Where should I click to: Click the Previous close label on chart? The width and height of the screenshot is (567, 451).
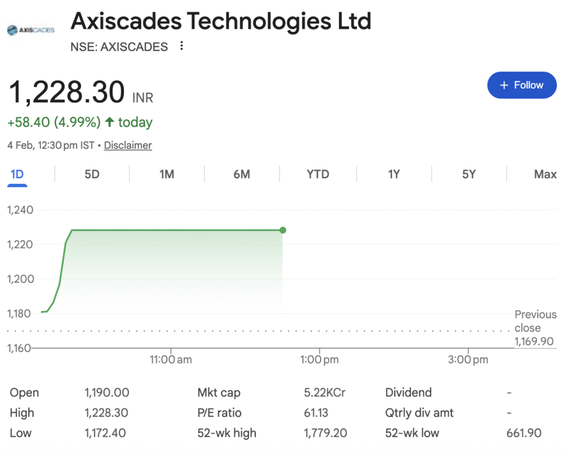click(535, 320)
